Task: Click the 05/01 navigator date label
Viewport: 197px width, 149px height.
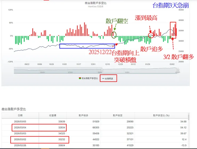Action: 43,72
